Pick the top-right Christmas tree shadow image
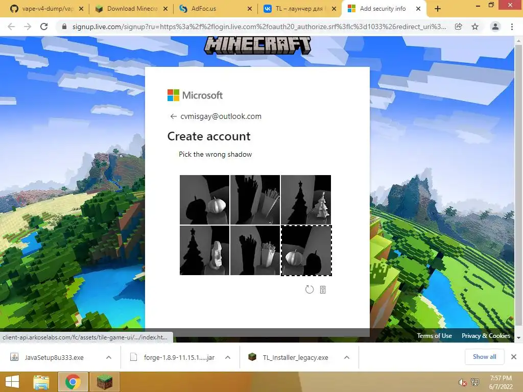The height and width of the screenshot is (392, 523). [306, 200]
